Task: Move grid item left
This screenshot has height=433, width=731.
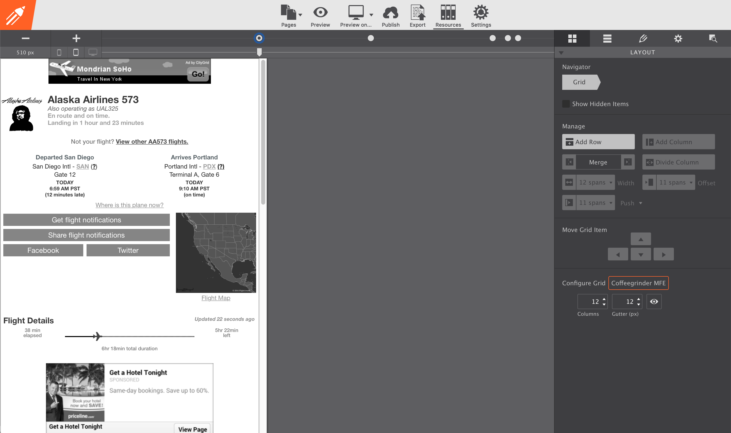Action: click(x=618, y=254)
